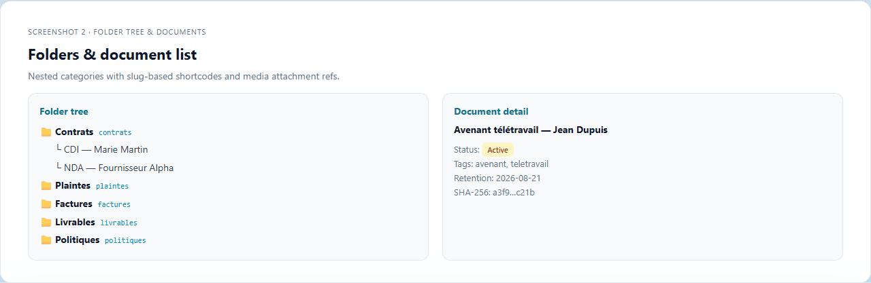Click the factures shortcode slug
871x283 pixels.
pos(114,204)
